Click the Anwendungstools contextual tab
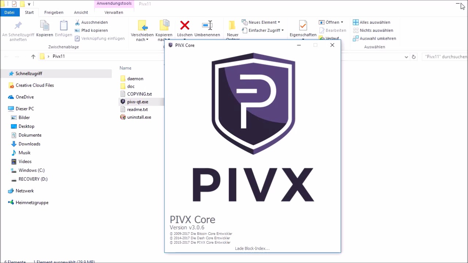 (114, 4)
